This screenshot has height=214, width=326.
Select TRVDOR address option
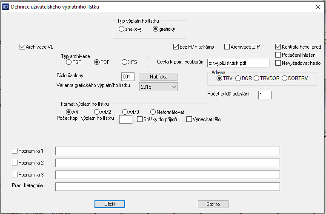(256, 78)
